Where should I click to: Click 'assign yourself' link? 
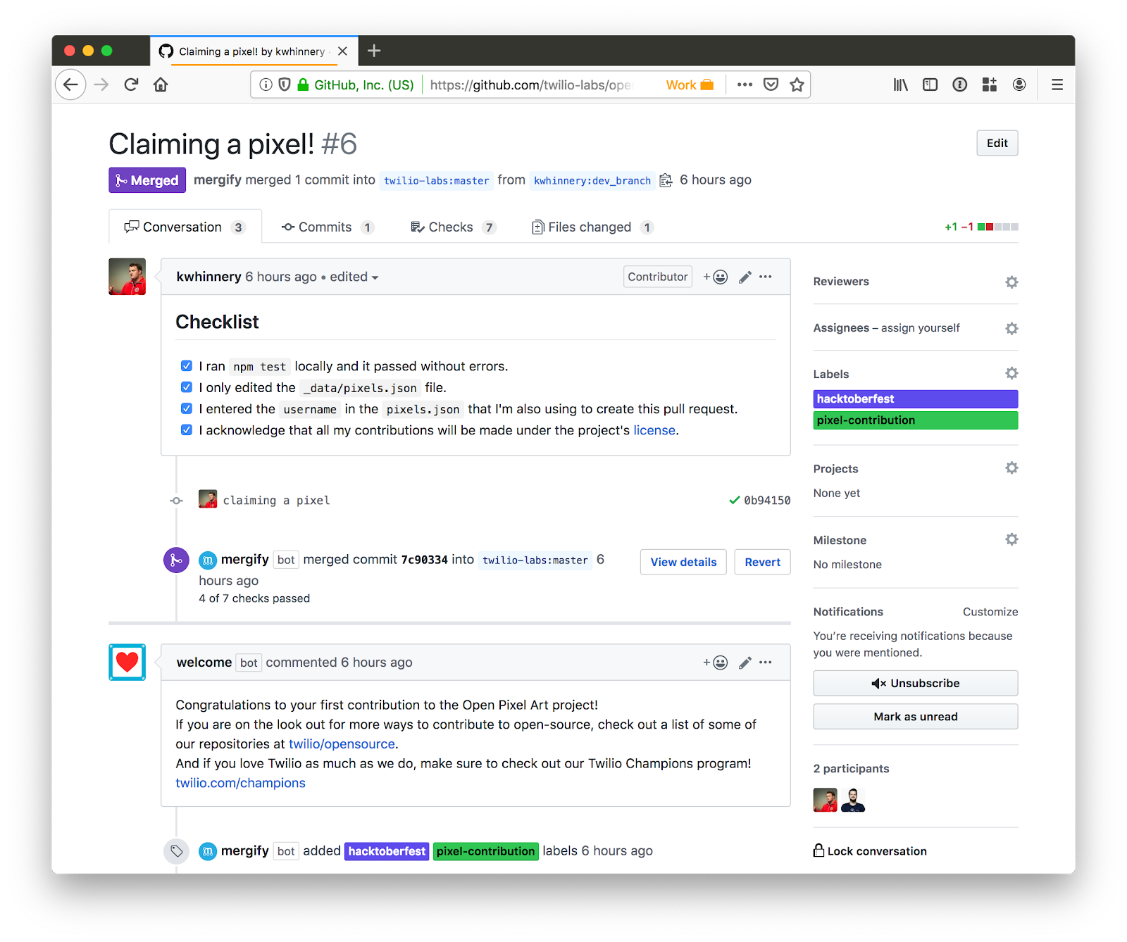(x=920, y=328)
